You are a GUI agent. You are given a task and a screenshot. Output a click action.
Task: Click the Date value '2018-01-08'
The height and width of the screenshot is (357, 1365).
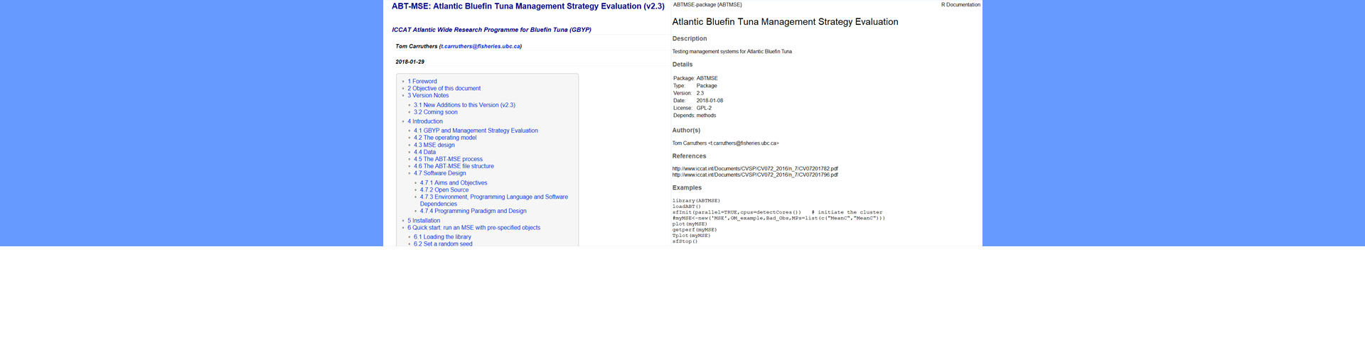710,101
